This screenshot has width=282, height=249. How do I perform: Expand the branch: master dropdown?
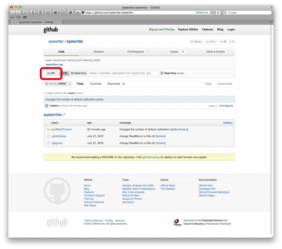(x=58, y=84)
